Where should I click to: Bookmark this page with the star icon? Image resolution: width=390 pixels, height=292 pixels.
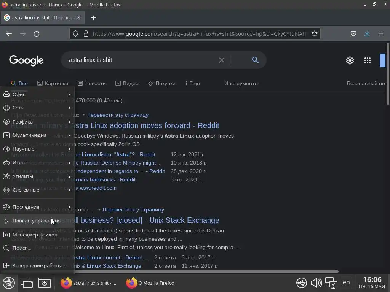[x=314, y=33]
